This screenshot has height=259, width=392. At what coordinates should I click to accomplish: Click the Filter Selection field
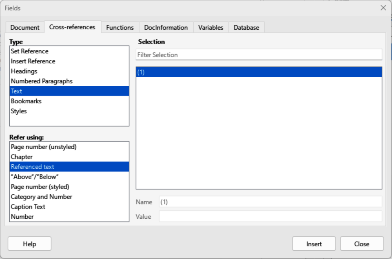click(259, 55)
